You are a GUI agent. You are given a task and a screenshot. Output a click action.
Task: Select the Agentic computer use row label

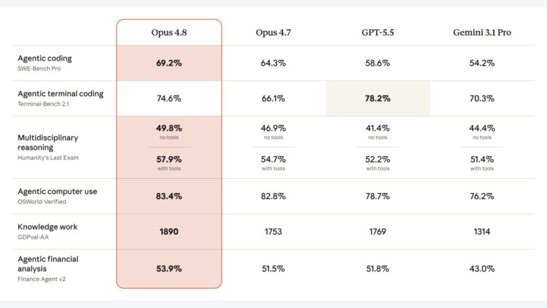[57, 191]
